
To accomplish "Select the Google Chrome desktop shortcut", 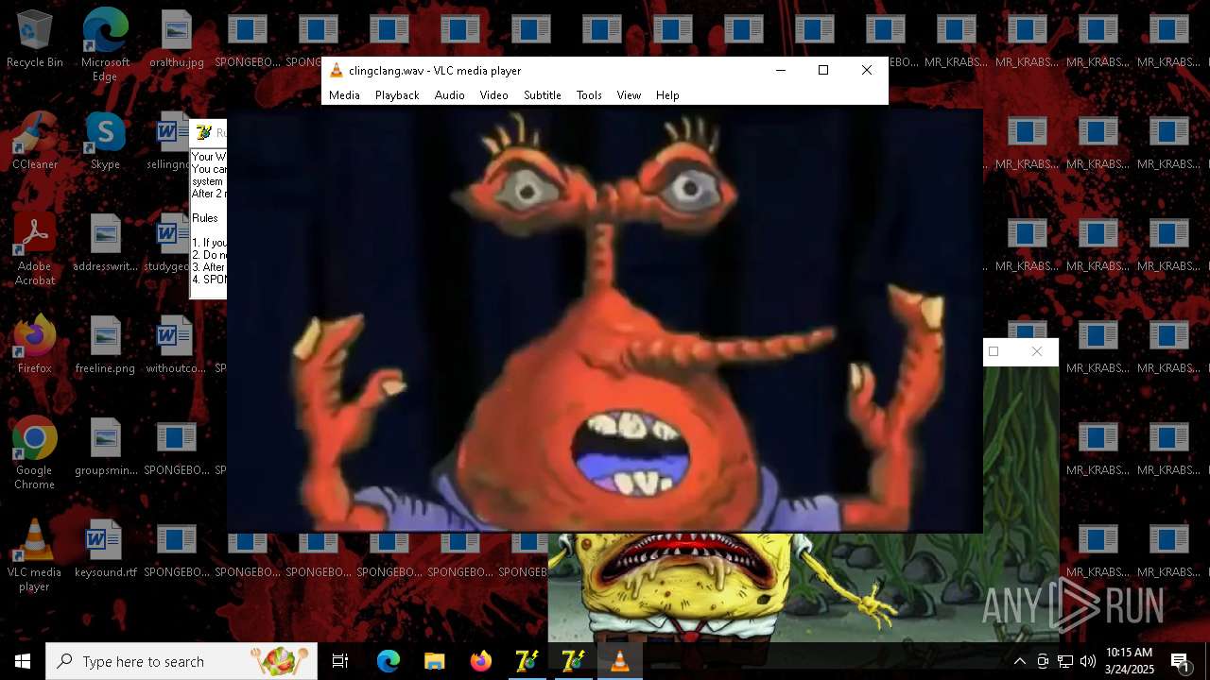I will 35,453.
